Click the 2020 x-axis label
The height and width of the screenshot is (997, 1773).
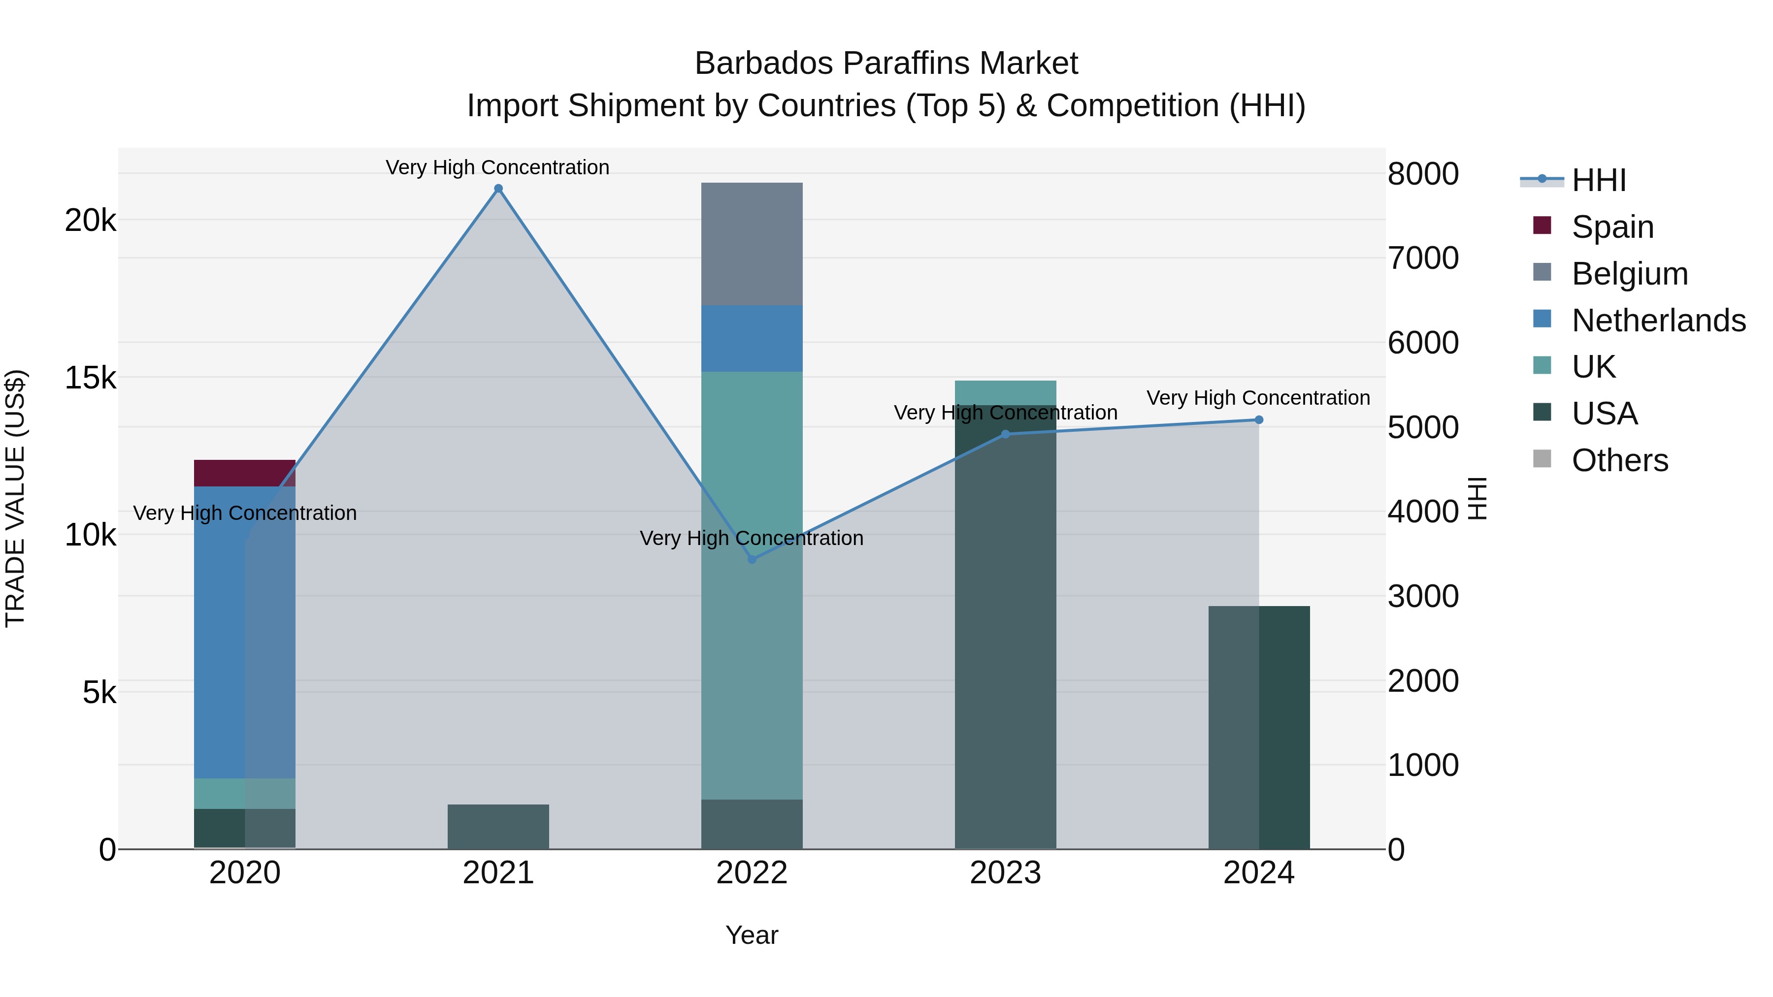(245, 873)
